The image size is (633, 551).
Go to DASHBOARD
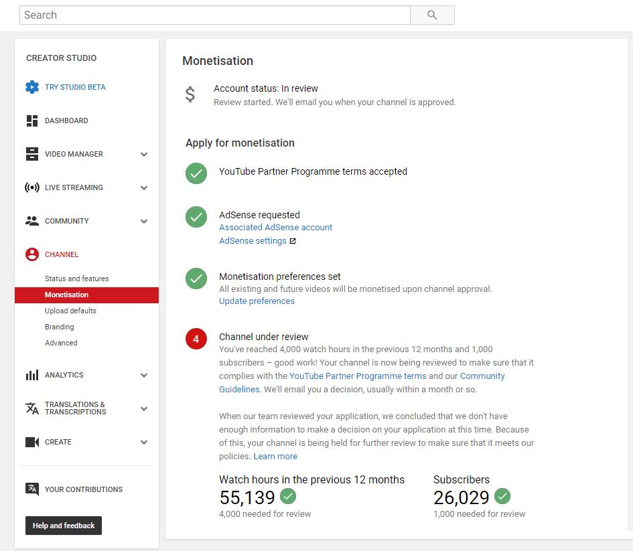(x=66, y=121)
